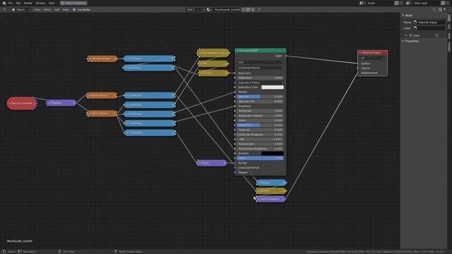This screenshot has height=254, width=452.
Task: Toggle the Use Nodes checkbox
Action: coord(74,9)
